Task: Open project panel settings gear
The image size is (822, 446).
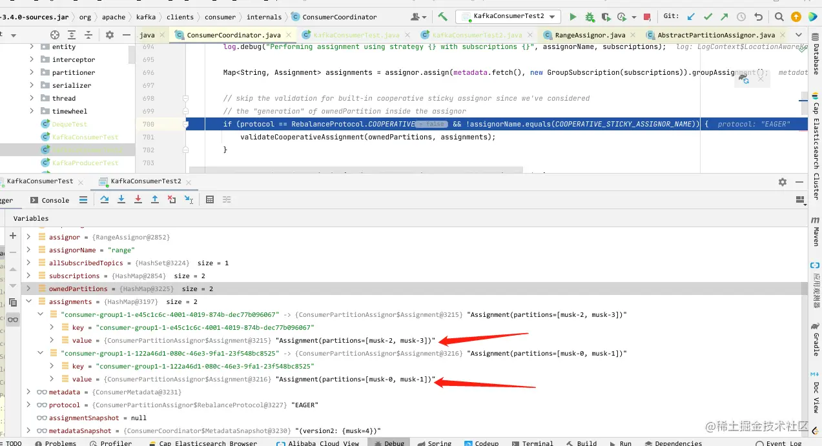Action: point(109,35)
